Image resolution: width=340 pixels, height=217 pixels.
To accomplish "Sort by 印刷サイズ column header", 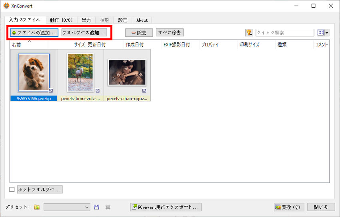I will click(257, 45).
